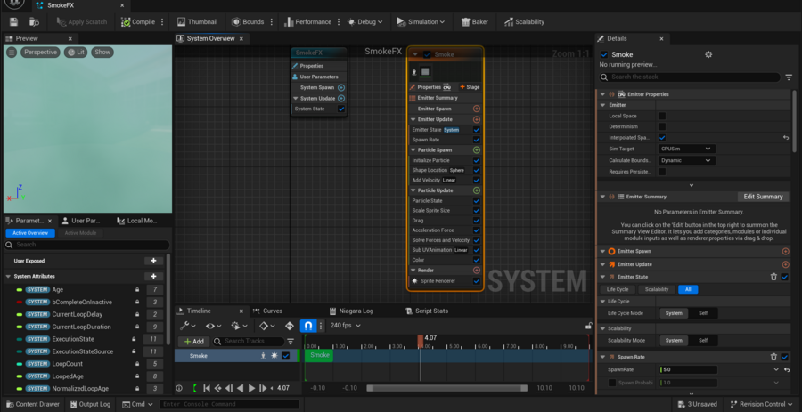Click the Performance toolbar button
802x412 pixels.
308,22
